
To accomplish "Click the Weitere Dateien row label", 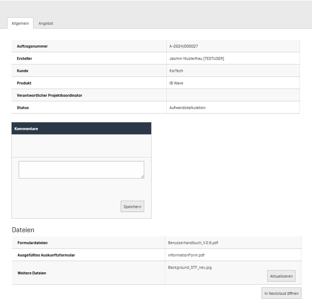I will click(x=32, y=273).
